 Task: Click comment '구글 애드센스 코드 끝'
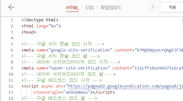click(x=59, y=98)
